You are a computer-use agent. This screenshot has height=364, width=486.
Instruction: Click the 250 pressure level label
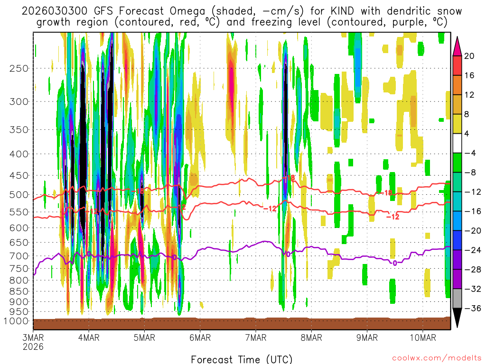pyautogui.click(x=19, y=68)
